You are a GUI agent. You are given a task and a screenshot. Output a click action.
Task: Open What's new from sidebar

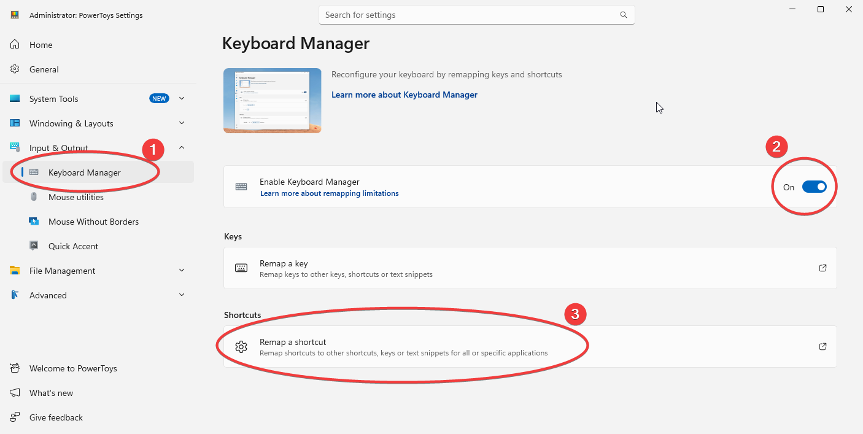point(51,393)
